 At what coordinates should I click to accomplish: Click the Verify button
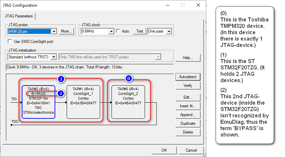tap(188, 86)
